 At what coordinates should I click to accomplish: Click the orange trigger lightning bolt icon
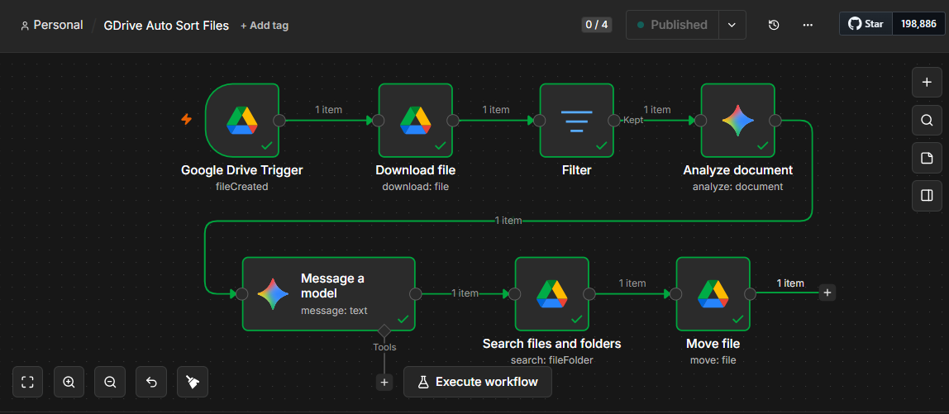[187, 119]
